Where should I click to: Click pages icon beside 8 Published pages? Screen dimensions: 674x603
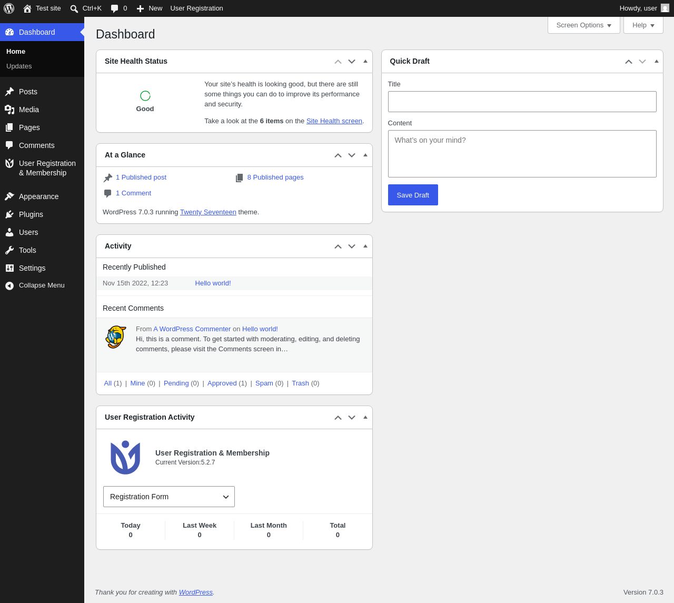(x=240, y=178)
